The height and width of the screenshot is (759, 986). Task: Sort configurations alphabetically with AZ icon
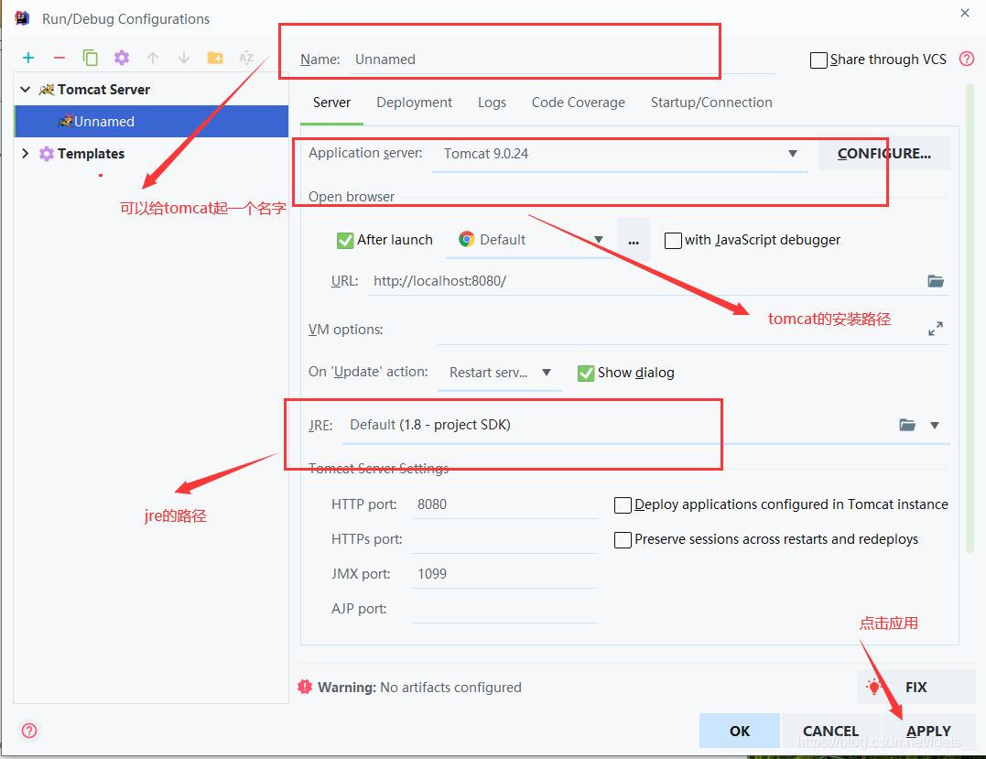246,58
